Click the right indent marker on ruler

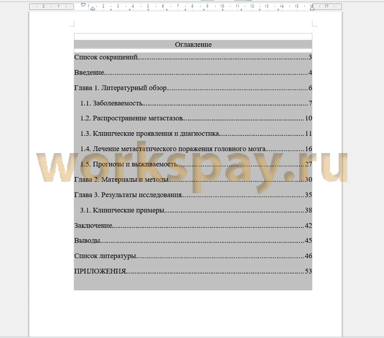[312, 9]
